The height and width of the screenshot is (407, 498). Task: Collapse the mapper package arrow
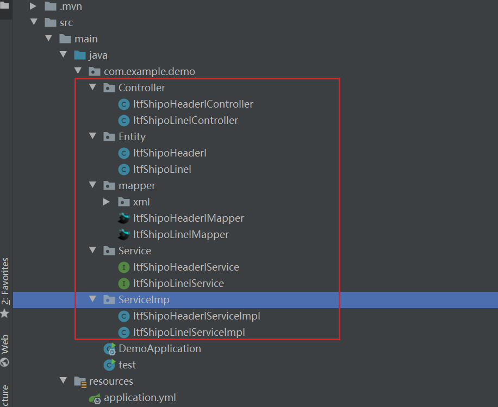tap(93, 185)
